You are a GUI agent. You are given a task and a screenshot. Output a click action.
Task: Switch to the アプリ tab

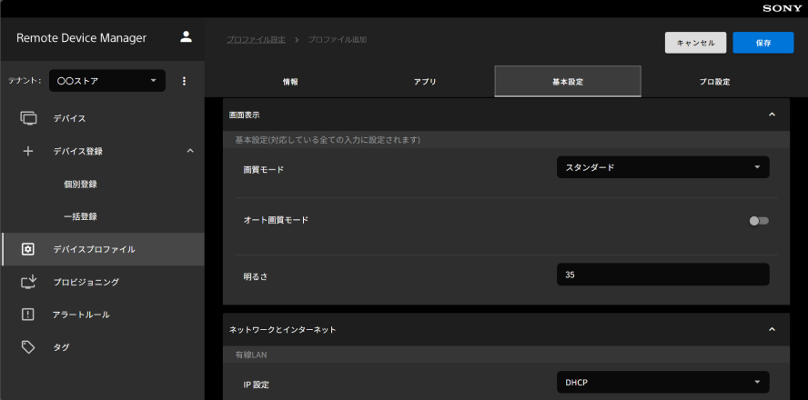[x=425, y=82]
